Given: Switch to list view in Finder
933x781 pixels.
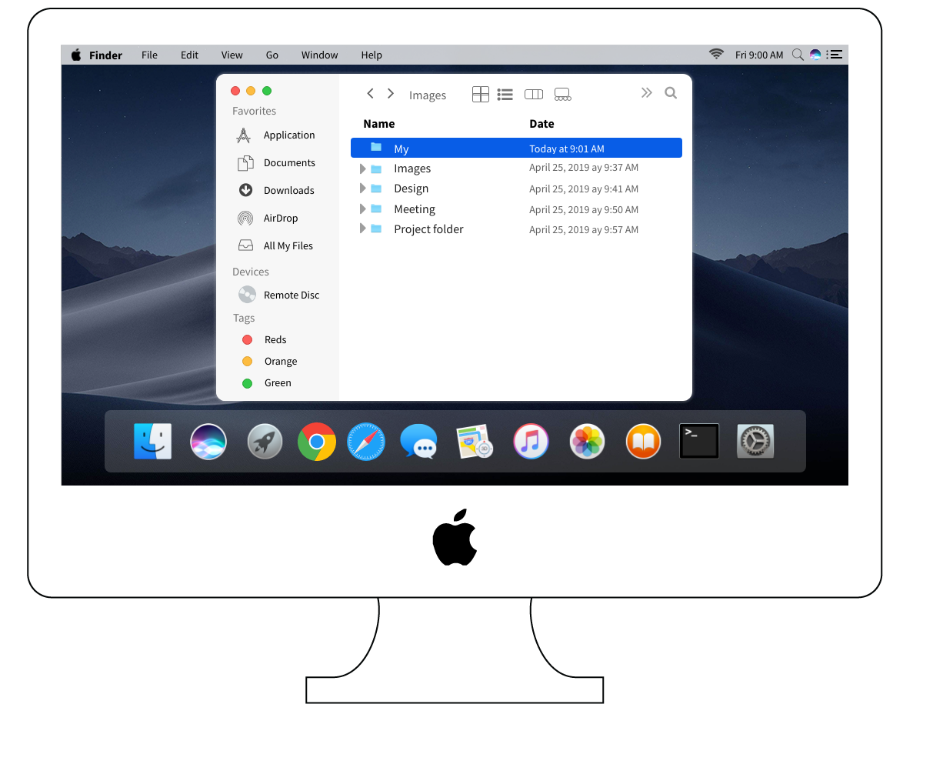Looking at the screenshot, I should click(x=505, y=94).
